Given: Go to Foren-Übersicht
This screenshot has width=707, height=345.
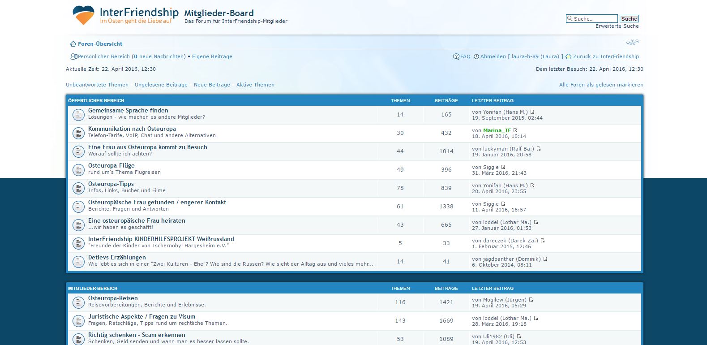Looking at the screenshot, I should [x=100, y=44].
